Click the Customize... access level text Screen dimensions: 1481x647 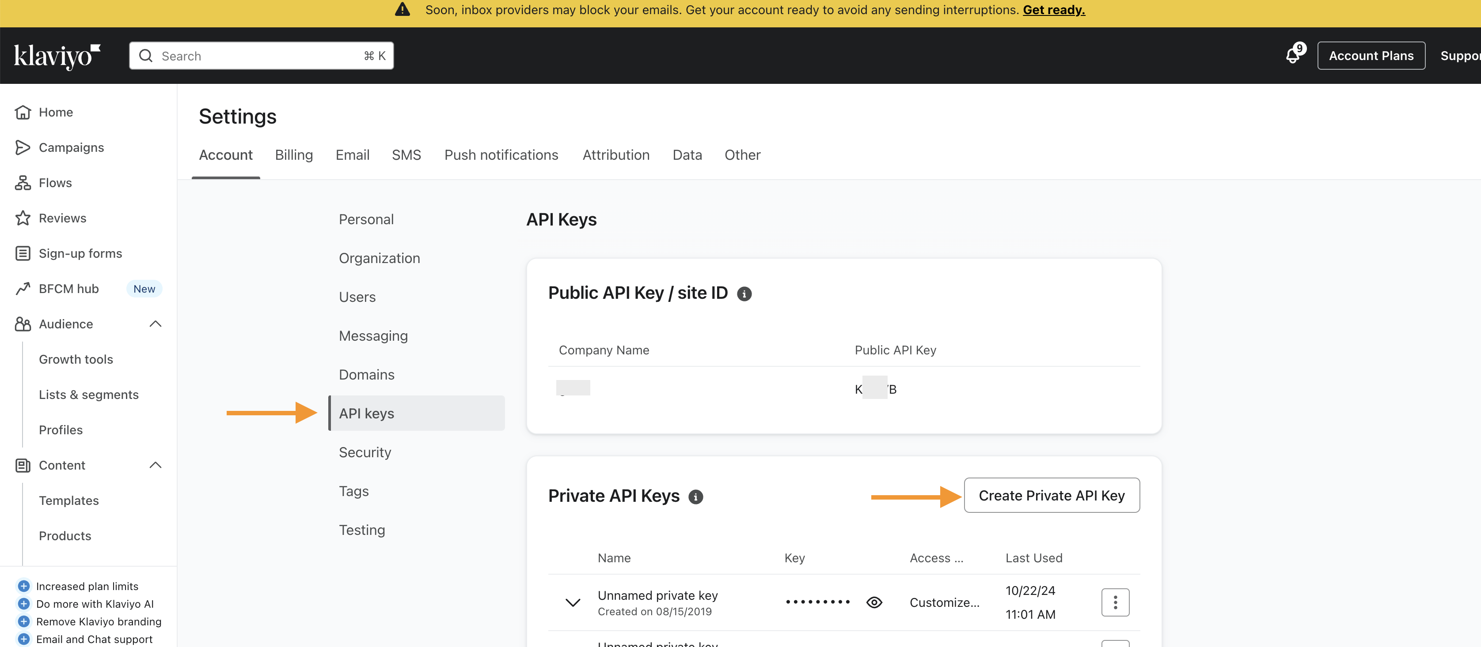click(944, 602)
